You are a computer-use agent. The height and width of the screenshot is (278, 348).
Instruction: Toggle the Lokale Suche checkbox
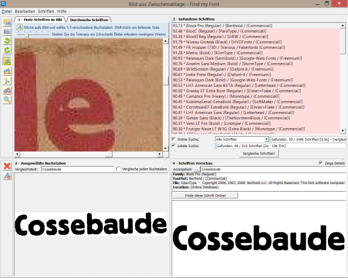click(174, 146)
